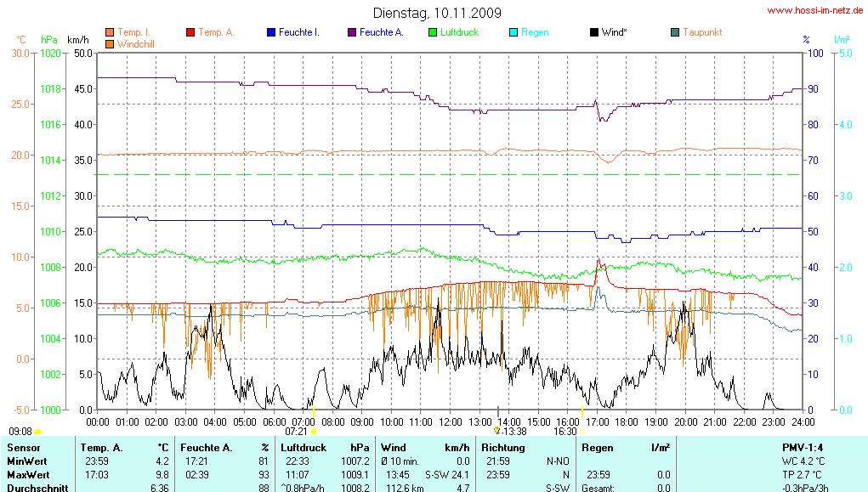Click the blue Feuchte I. legend square
The width and height of the screenshot is (868, 492).
coord(271,32)
